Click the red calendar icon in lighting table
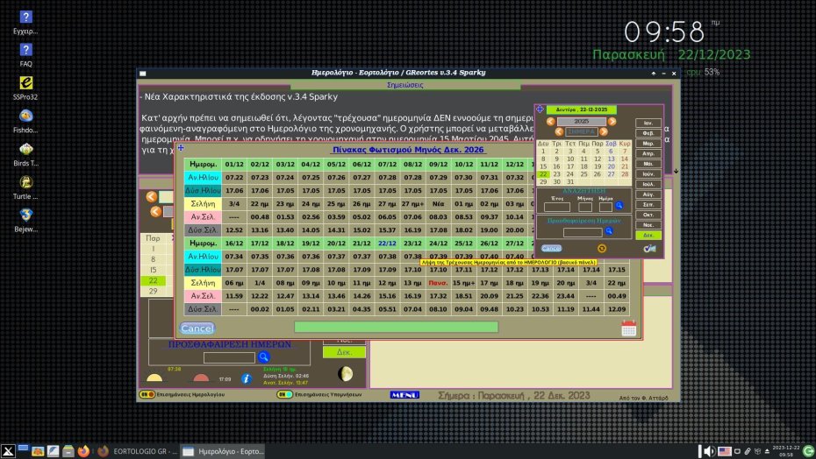Screen dimensions: 816x459 (628, 328)
